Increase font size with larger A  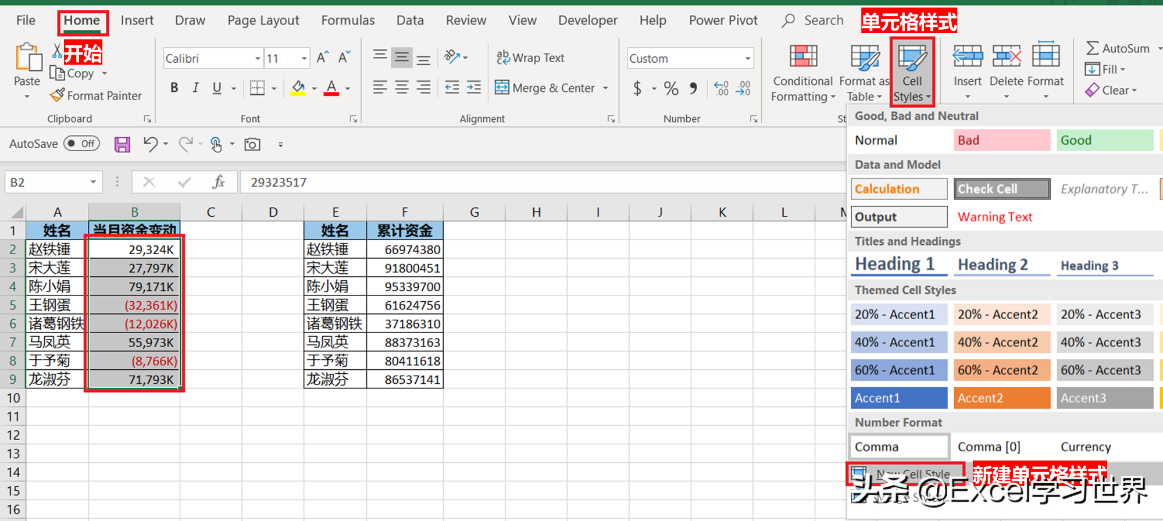[x=322, y=58]
